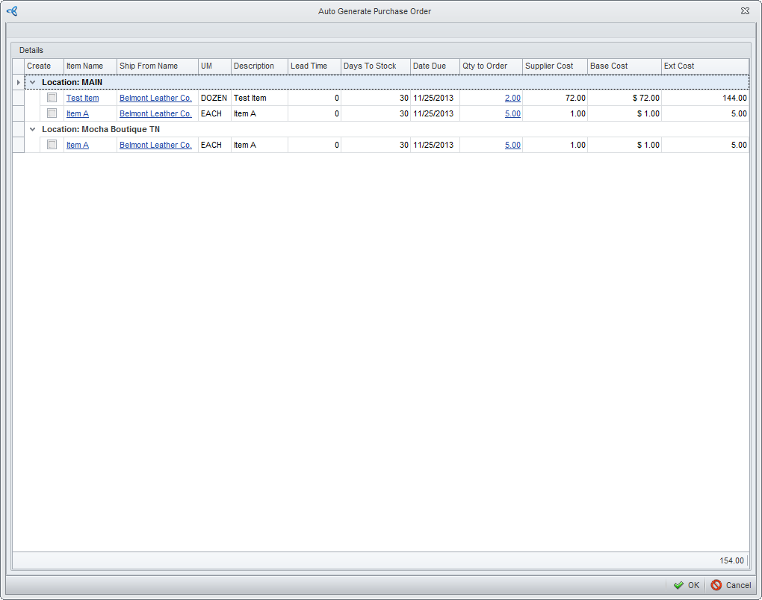Check the Create box for Test Item
The height and width of the screenshot is (600, 762).
[52, 98]
